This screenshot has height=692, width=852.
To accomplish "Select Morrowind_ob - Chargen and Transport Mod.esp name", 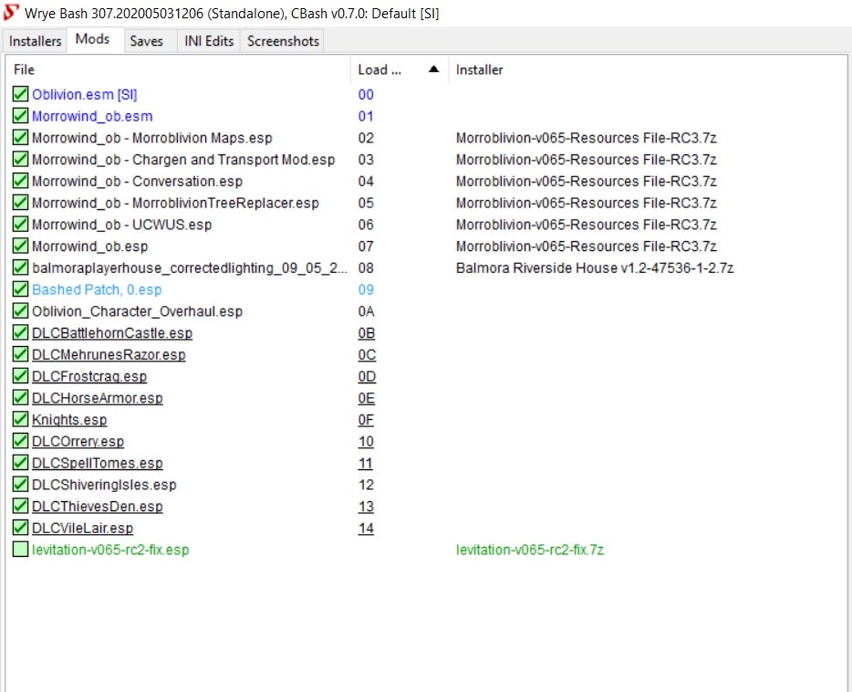I will pyautogui.click(x=183, y=160).
